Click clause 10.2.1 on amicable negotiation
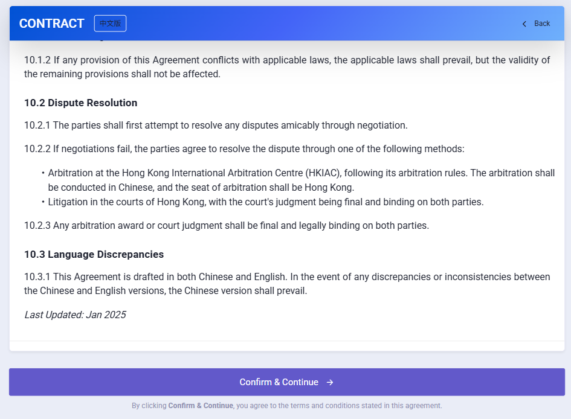 click(x=216, y=125)
